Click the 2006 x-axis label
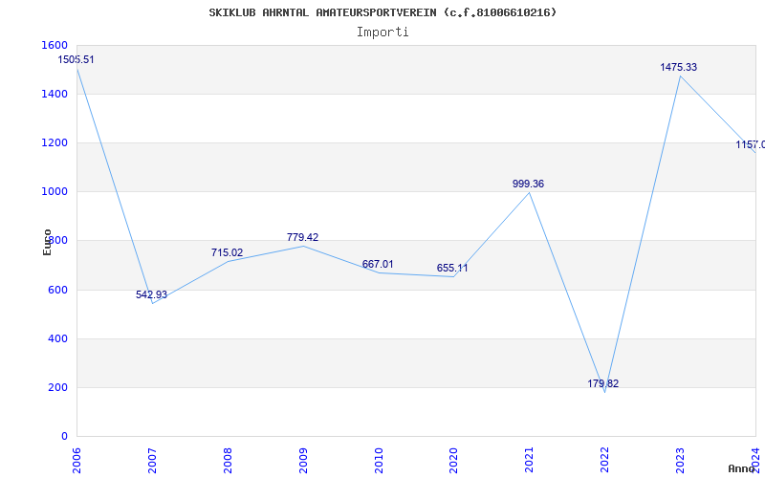765x478 pixels. tap(76, 460)
